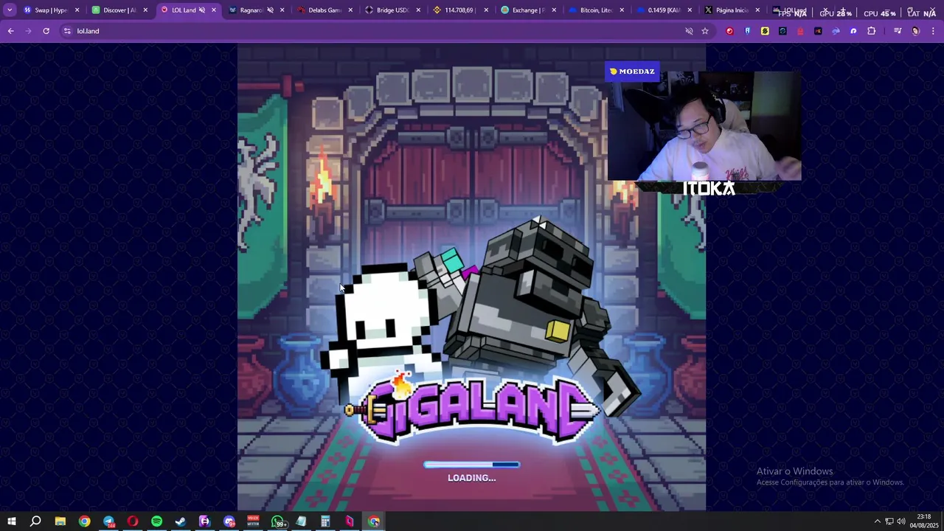Image resolution: width=944 pixels, height=531 pixels.
Task: Switch to the Ragnarok tab
Action: (256, 10)
